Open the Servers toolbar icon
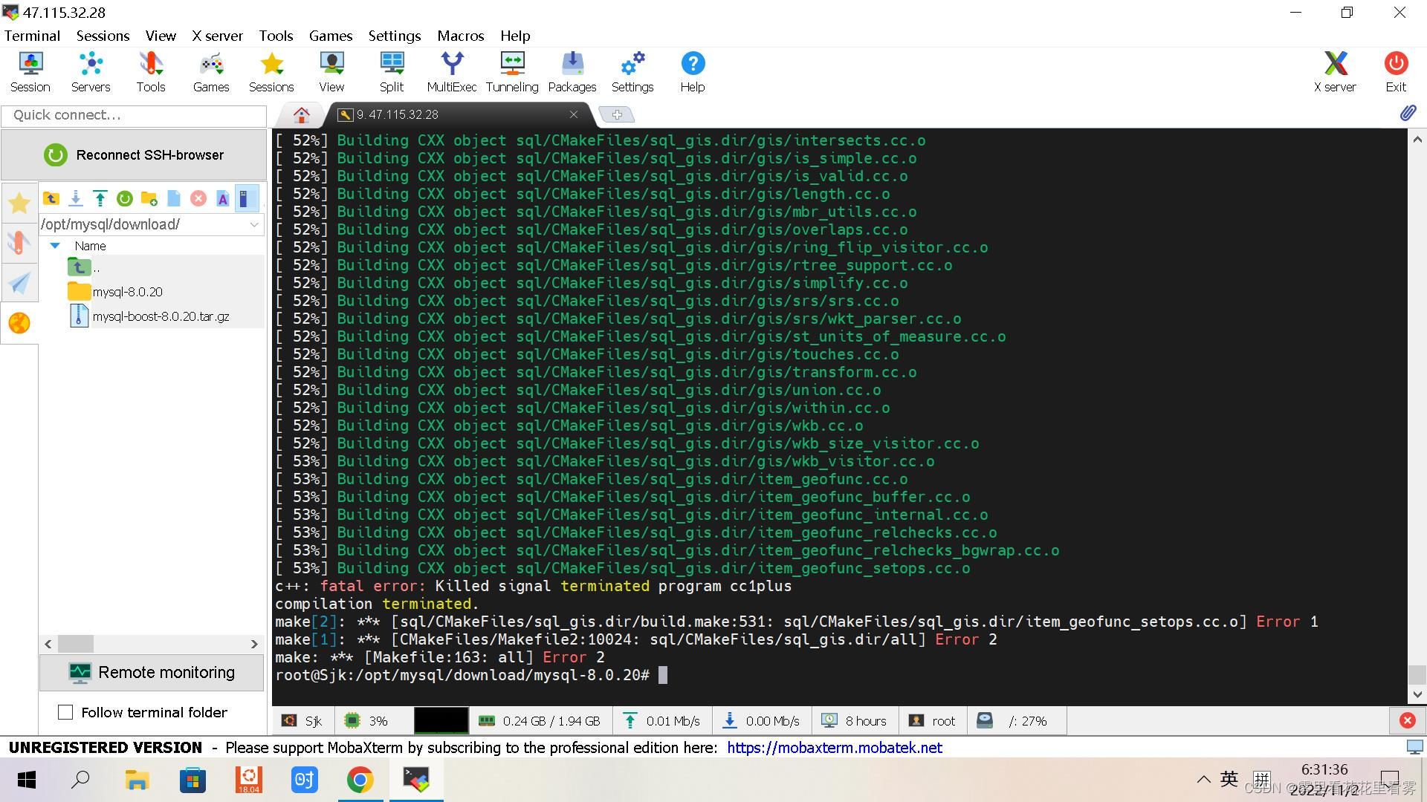1427x802 pixels. tap(91, 72)
